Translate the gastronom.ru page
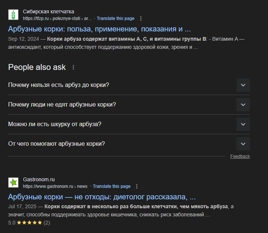Screen dimensions: 268x233 (x=112, y=186)
